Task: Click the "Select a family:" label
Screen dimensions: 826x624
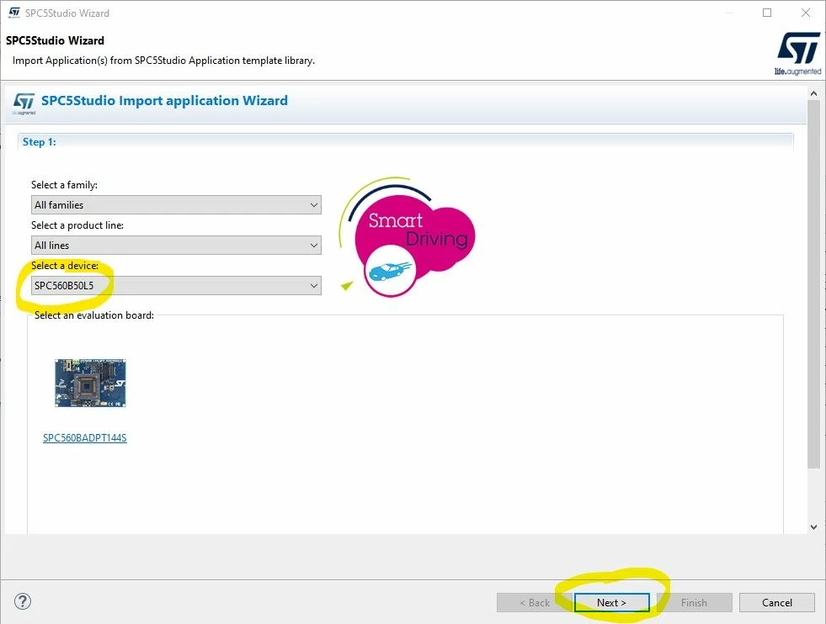Action: (x=64, y=185)
